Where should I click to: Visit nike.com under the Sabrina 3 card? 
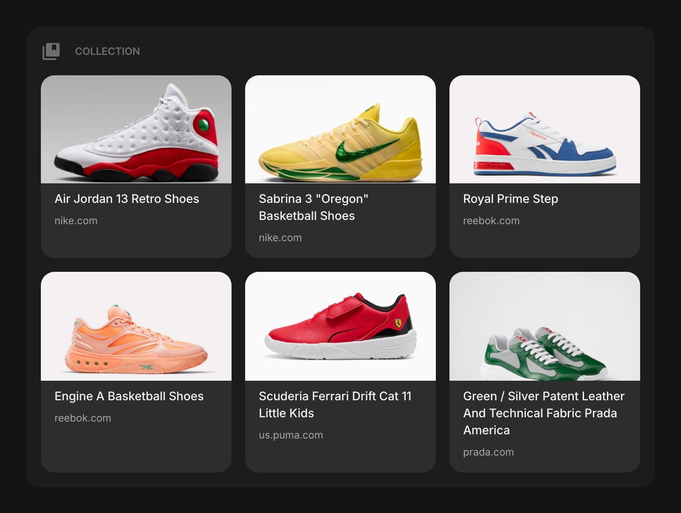coord(280,238)
